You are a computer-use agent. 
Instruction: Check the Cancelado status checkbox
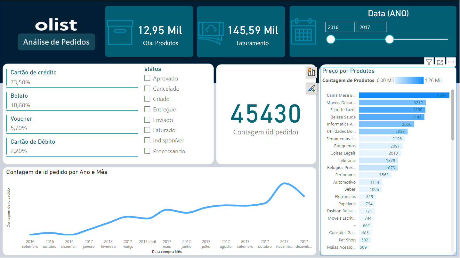click(147, 88)
